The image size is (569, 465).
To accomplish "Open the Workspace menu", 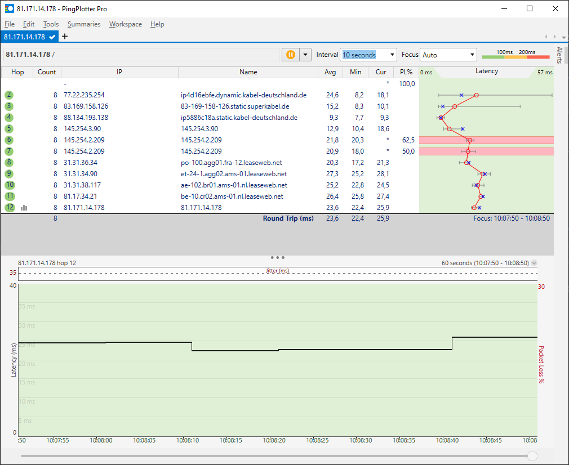I will tap(126, 24).
